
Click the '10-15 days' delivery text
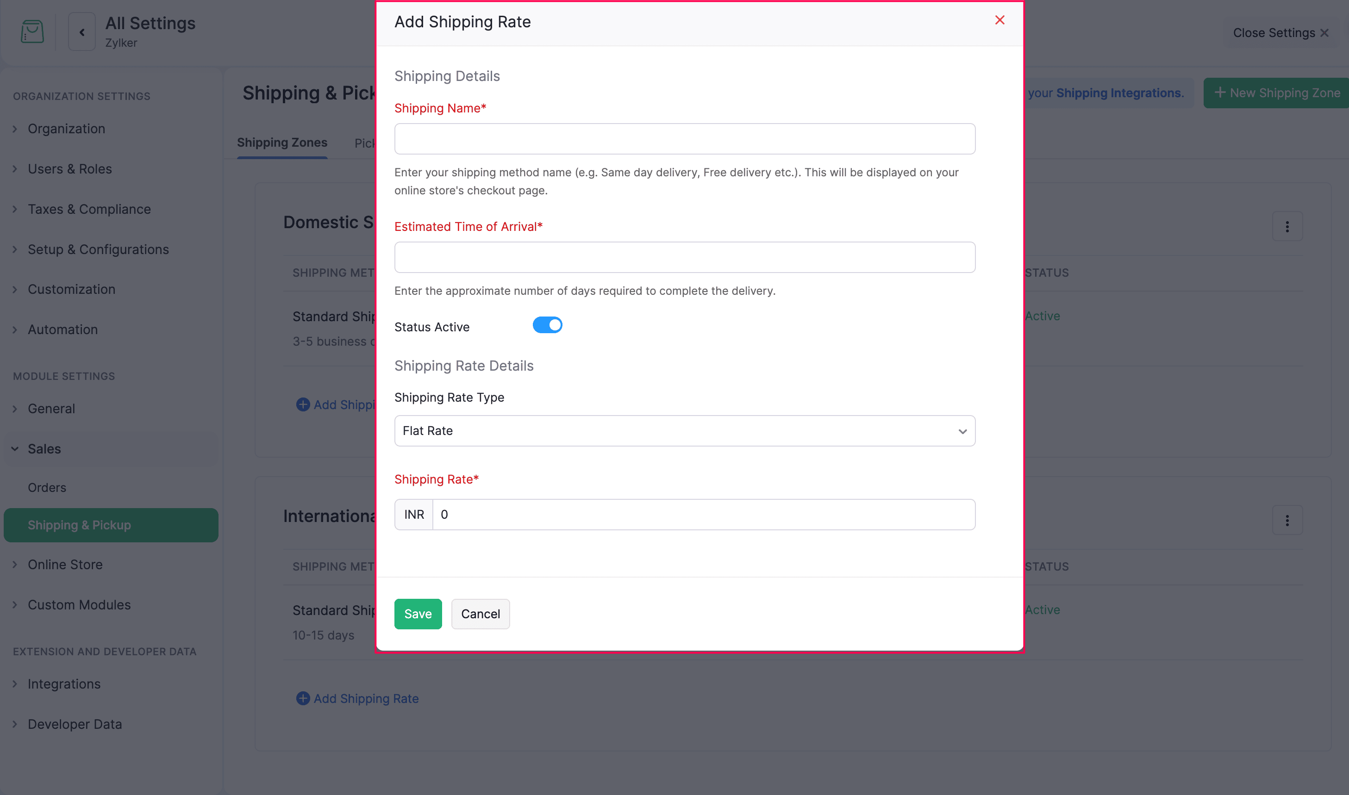point(323,635)
